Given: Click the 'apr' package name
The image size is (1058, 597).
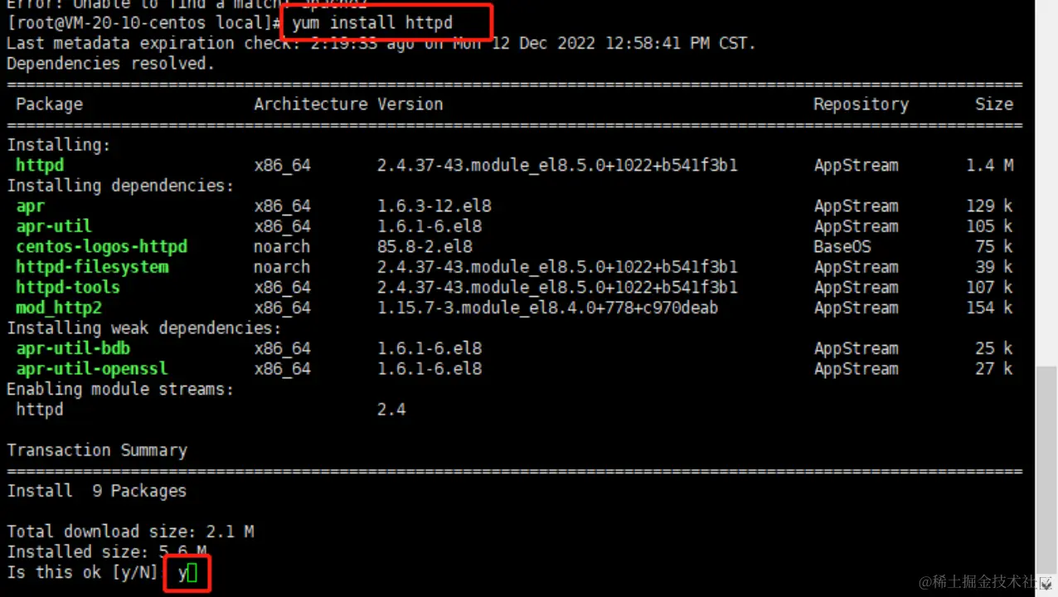Looking at the screenshot, I should 30,206.
